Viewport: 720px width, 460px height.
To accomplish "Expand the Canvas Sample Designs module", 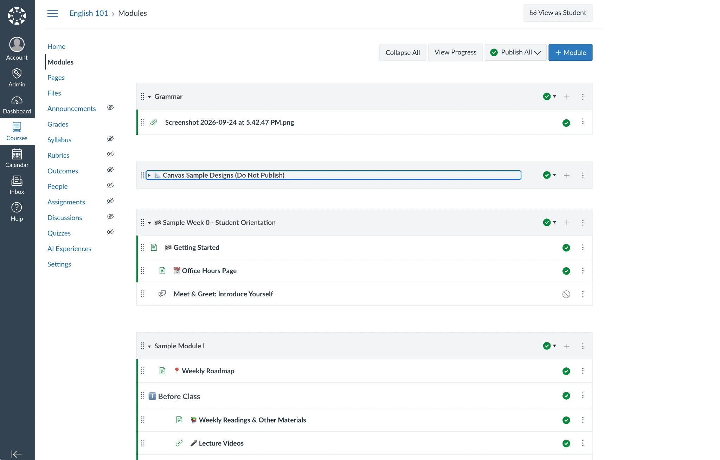I will pos(149,175).
